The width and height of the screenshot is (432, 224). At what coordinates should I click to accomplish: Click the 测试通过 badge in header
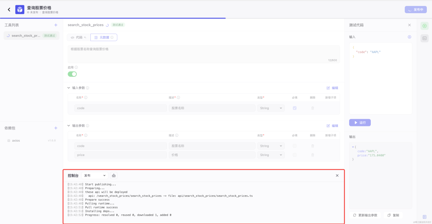point(118,25)
